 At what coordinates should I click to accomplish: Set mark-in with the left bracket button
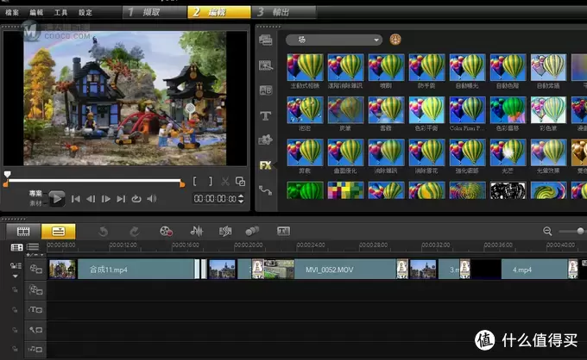point(195,182)
